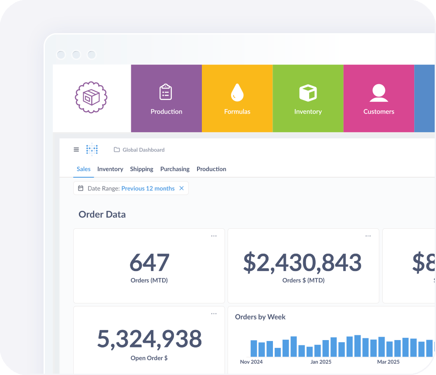
Task: Open the Production module tile
Action: [166, 99]
